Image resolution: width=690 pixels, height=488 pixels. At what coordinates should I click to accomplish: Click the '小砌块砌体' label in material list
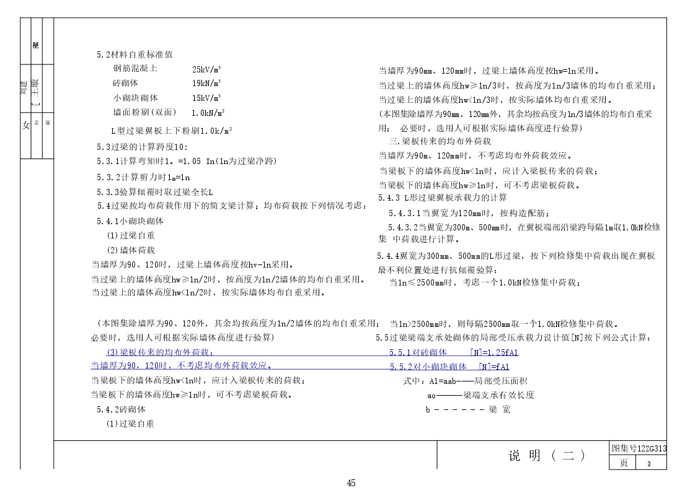click(135, 98)
